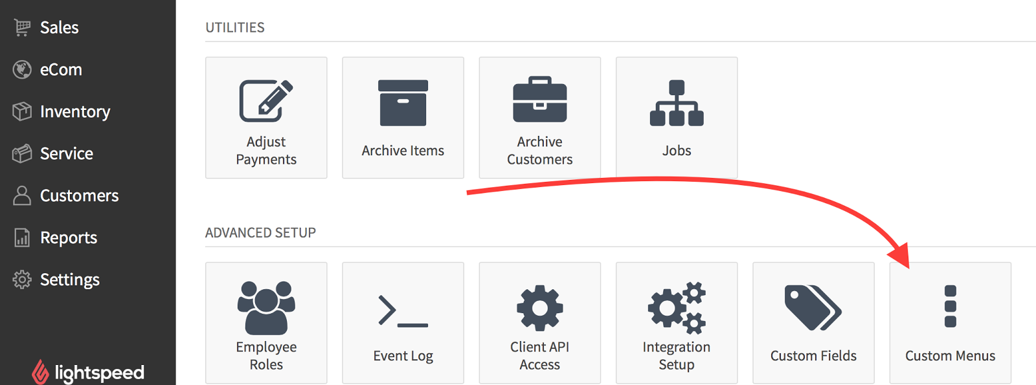Image resolution: width=1036 pixels, height=385 pixels.
Task: Go to Inventory menu label
Action: pos(75,112)
